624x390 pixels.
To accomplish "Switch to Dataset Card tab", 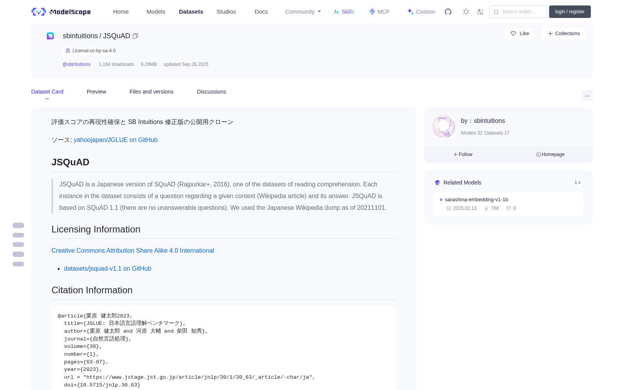I will tap(47, 92).
